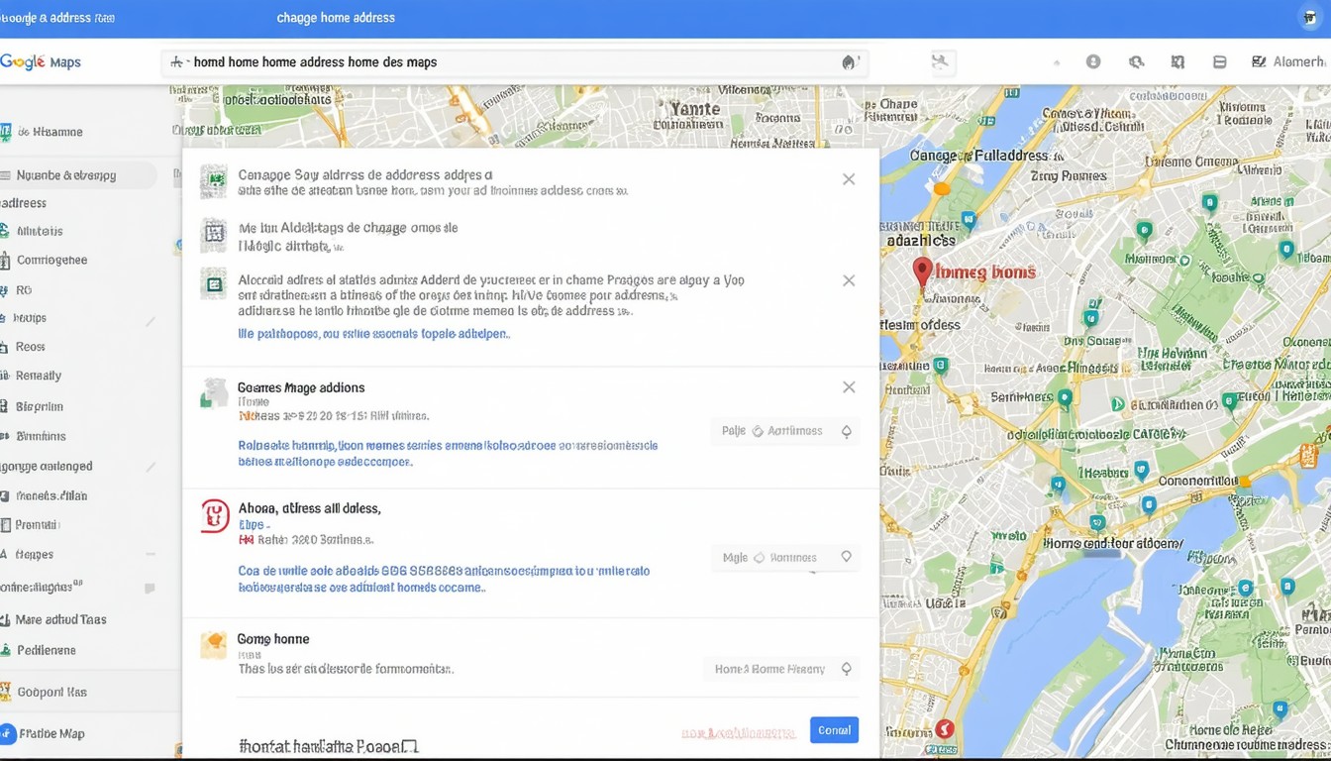Click the blue button at the panel's bottom right
The image size is (1331, 761).
(834, 730)
